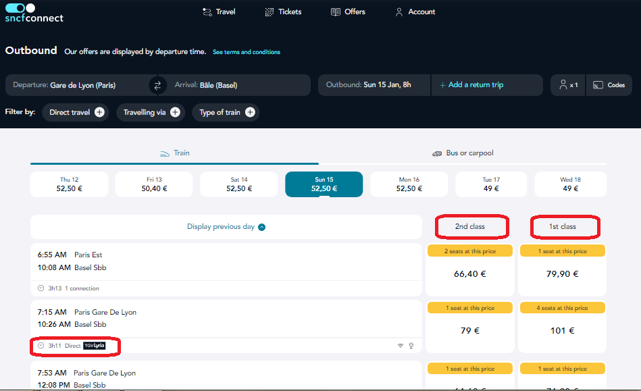This screenshot has width=641, height=391.
Task: Click the wifi icon on 7:15 train
Action: click(401, 346)
